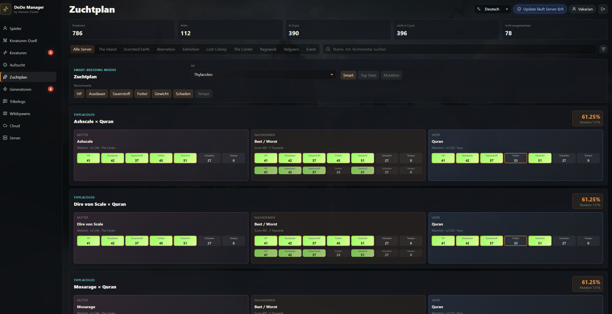612x314 pixels.
Task: Open Server via server-stack icon
Action: click(x=5, y=138)
